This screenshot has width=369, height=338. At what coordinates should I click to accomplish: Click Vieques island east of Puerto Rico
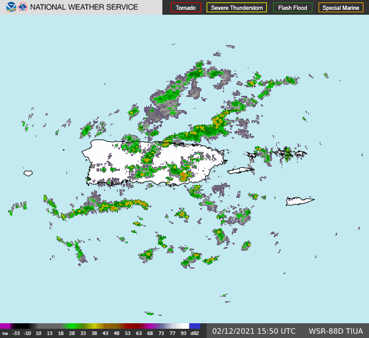(x=240, y=171)
